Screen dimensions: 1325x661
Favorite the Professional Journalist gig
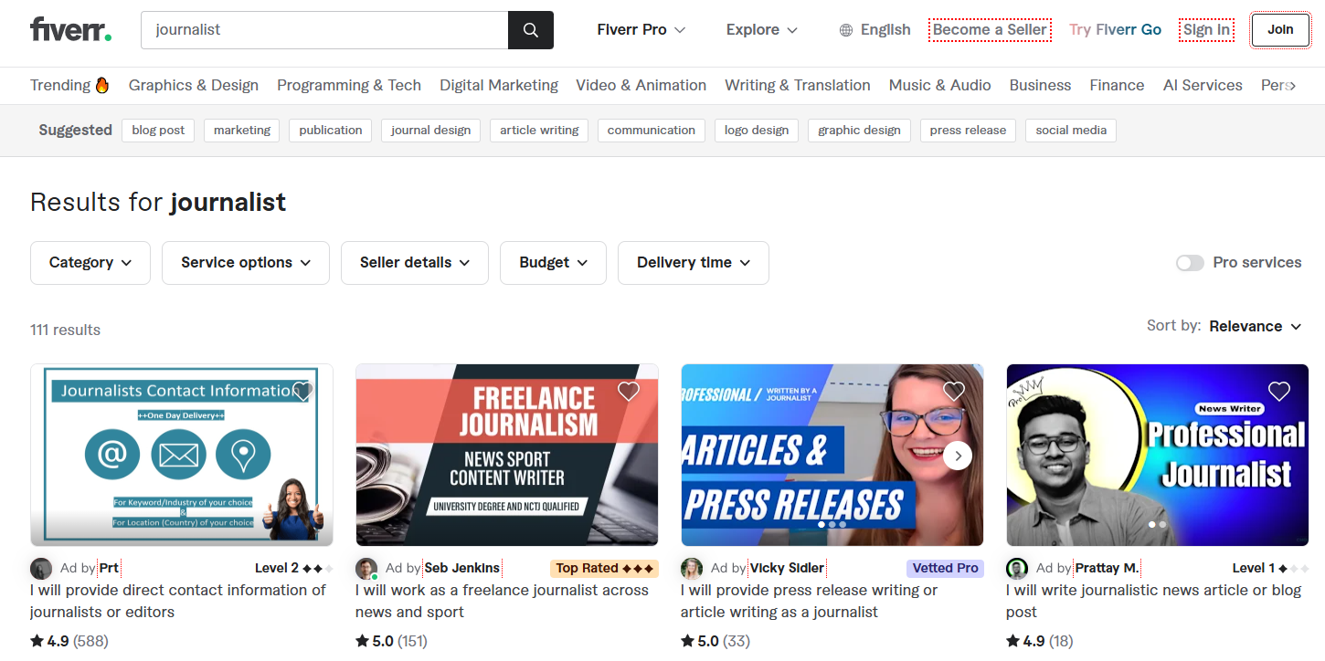click(x=1278, y=391)
